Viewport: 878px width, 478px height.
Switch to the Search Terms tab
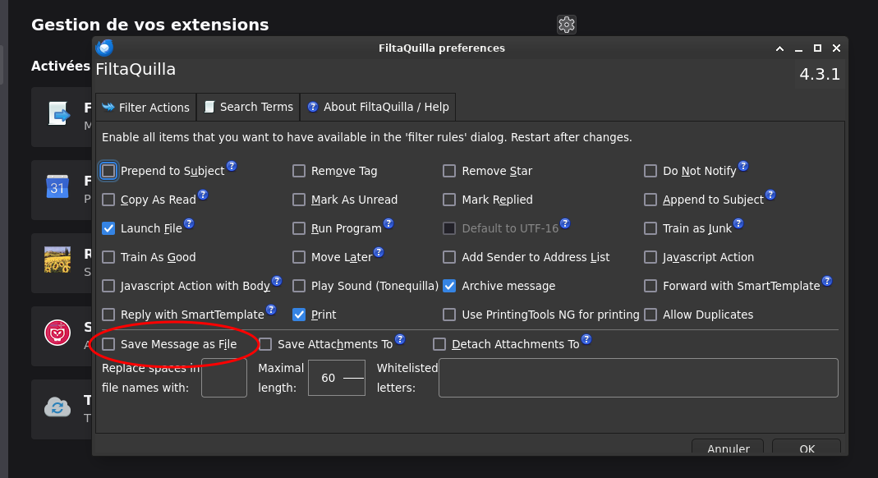coord(248,107)
